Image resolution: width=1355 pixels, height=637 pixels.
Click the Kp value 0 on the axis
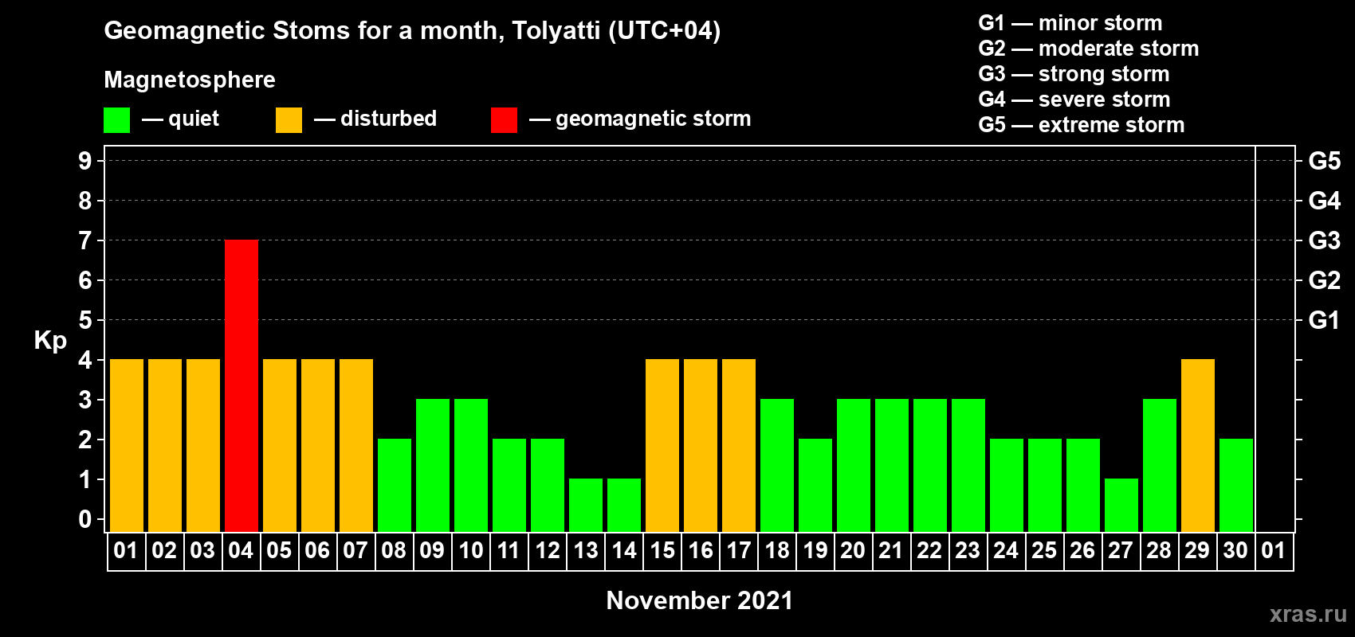click(x=85, y=519)
